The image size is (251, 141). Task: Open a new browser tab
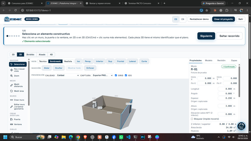coord(164,3)
